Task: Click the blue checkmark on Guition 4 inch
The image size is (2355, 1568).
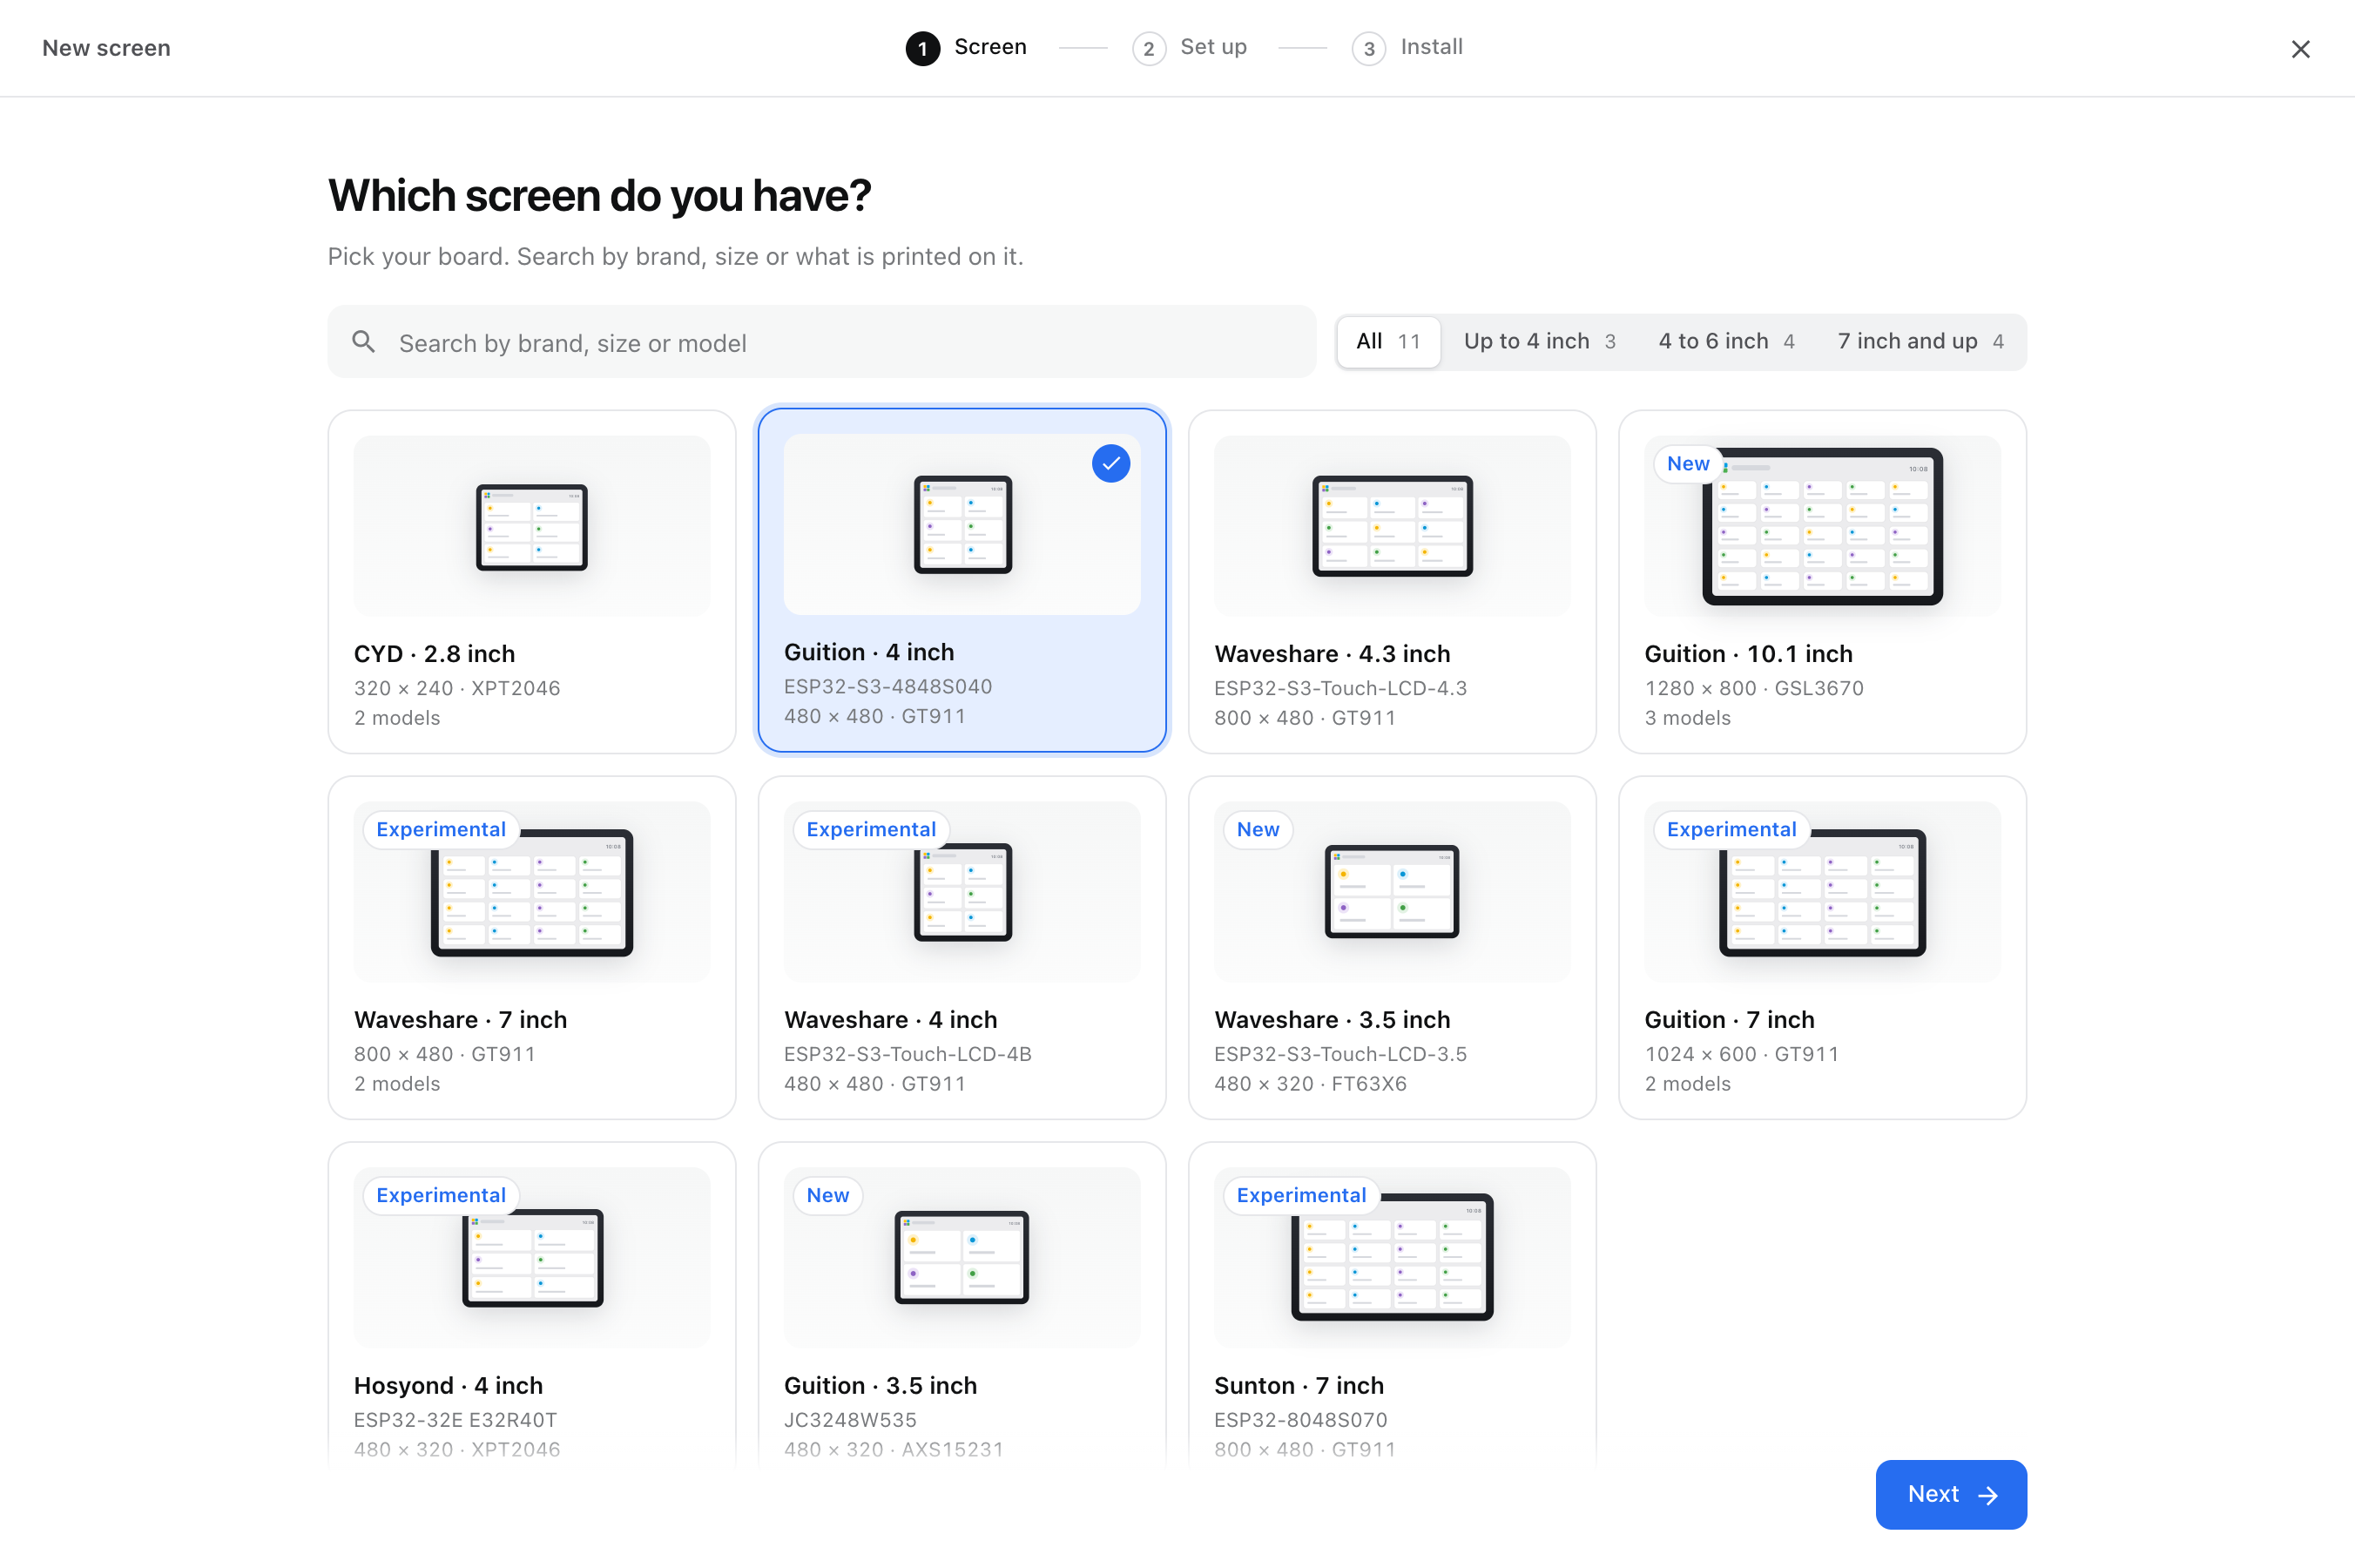Action: 1110,463
